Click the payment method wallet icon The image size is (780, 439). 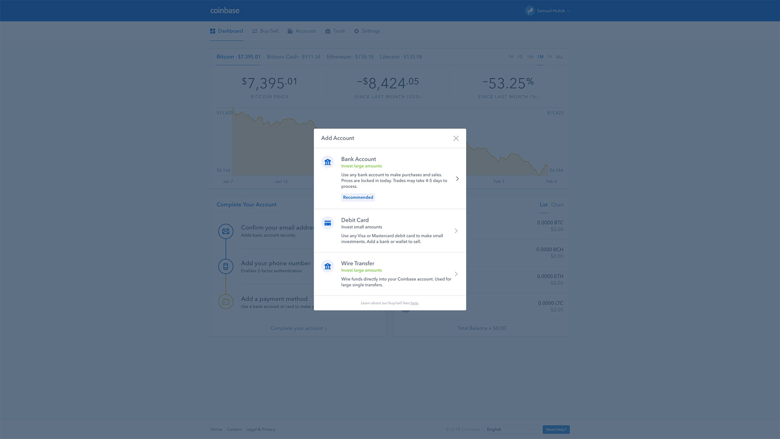(x=226, y=301)
